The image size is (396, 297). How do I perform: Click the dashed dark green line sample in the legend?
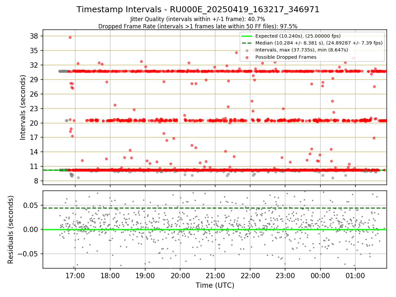tap(247, 43)
